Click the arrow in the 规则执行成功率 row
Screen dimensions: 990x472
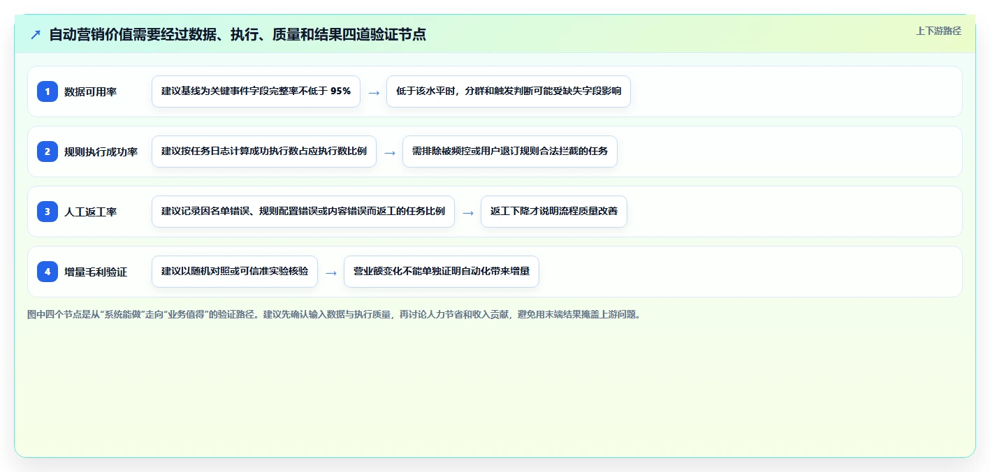click(390, 152)
